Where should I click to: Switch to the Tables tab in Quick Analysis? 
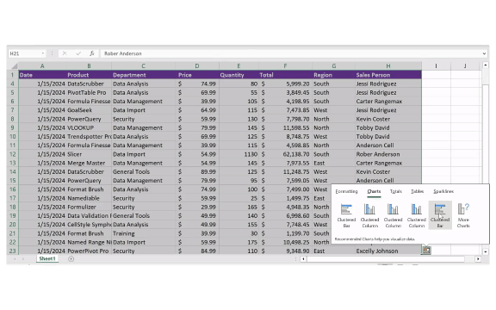pos(418,191)
